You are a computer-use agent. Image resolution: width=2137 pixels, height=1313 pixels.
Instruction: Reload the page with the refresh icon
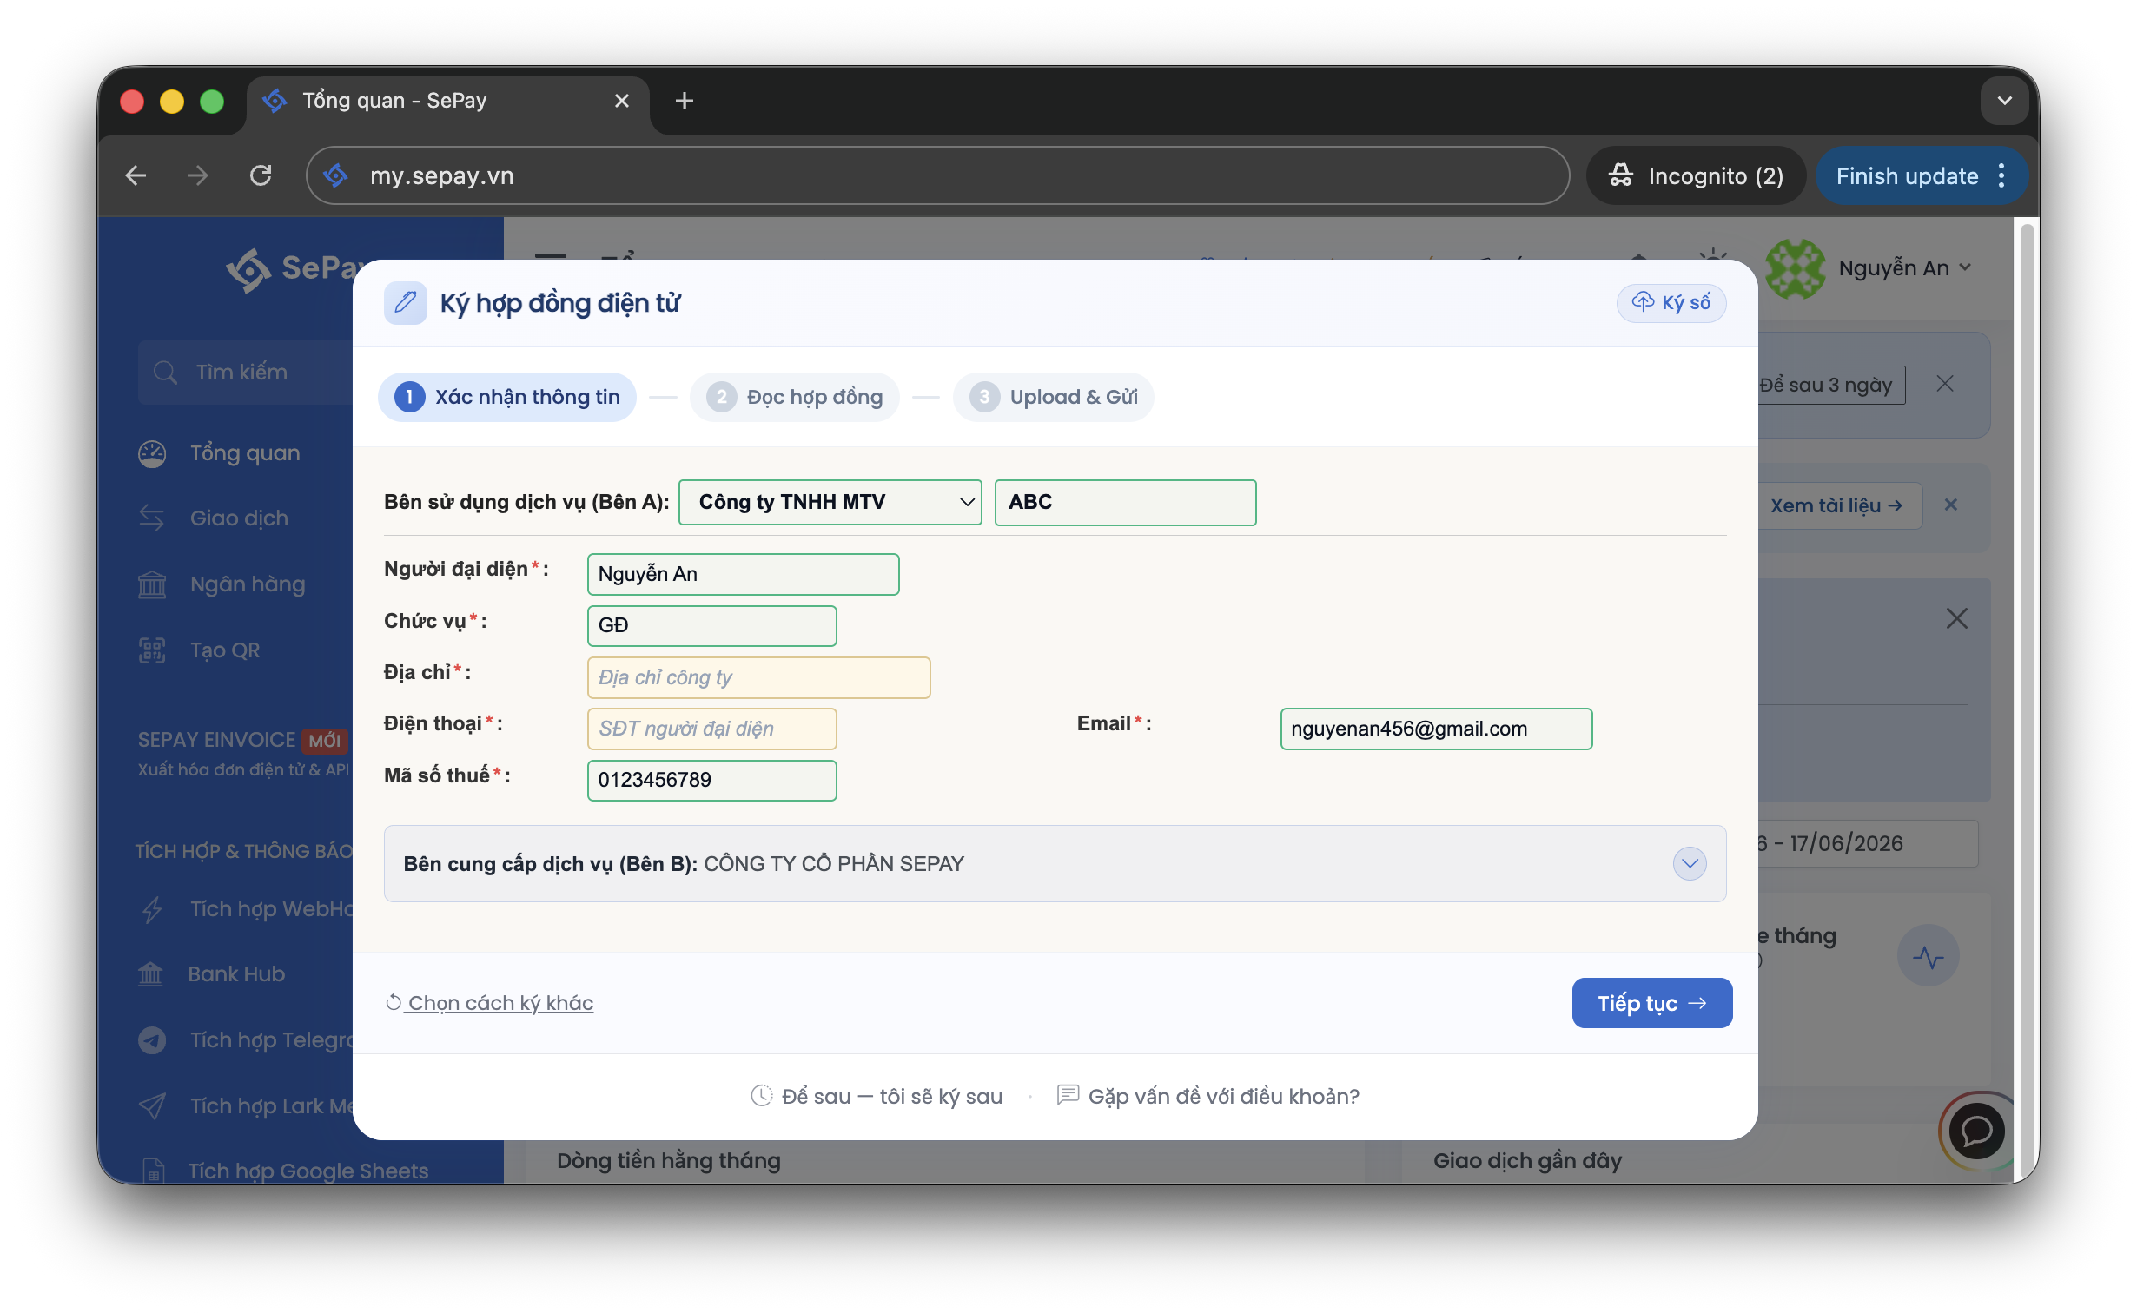(x=261, y=176)
